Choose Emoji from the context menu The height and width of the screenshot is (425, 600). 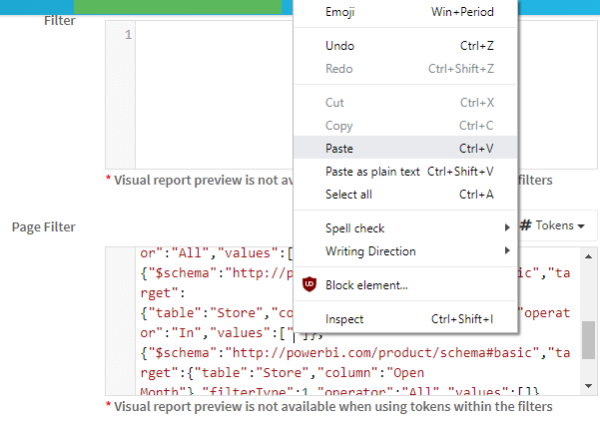pos(340,13)
